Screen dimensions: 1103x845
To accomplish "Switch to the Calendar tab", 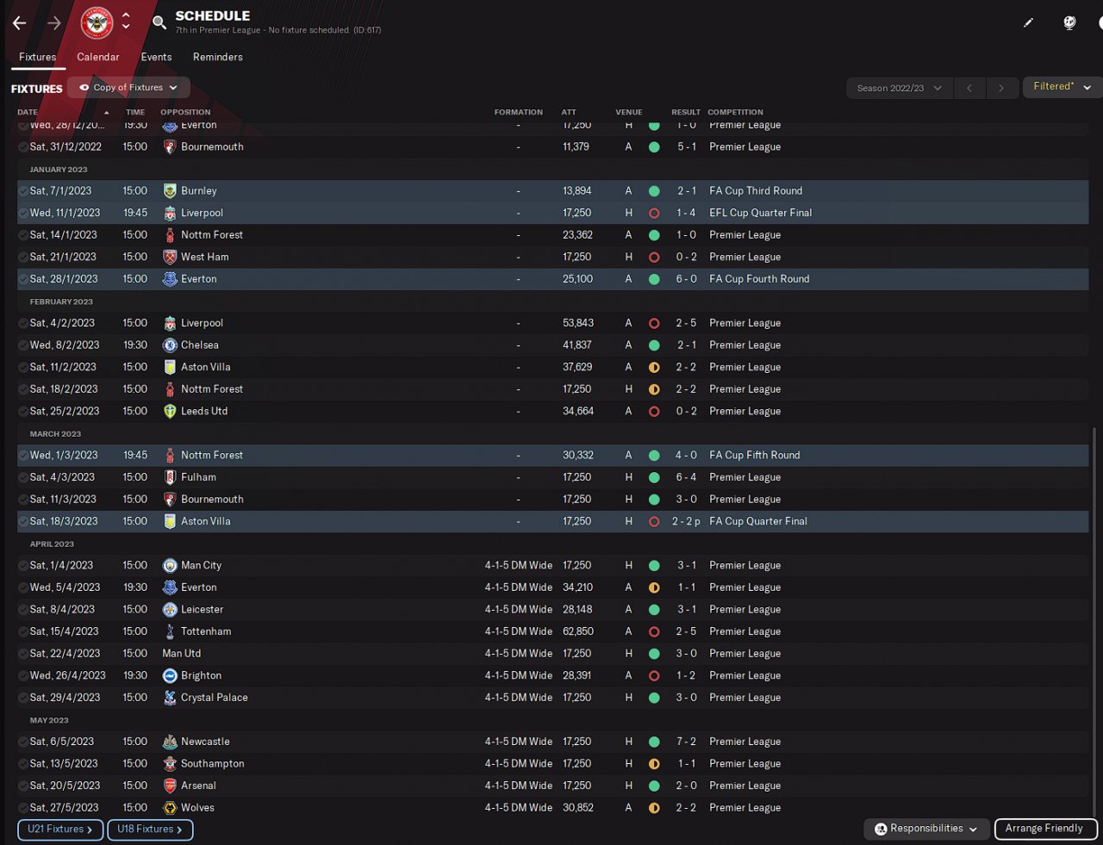I will tap(98, 57).
